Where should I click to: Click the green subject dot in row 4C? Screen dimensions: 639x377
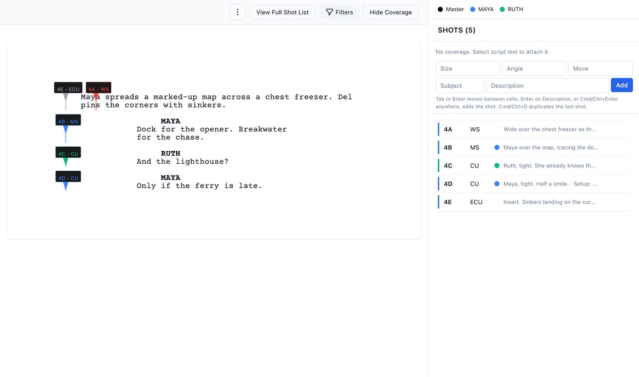[497, 165]
